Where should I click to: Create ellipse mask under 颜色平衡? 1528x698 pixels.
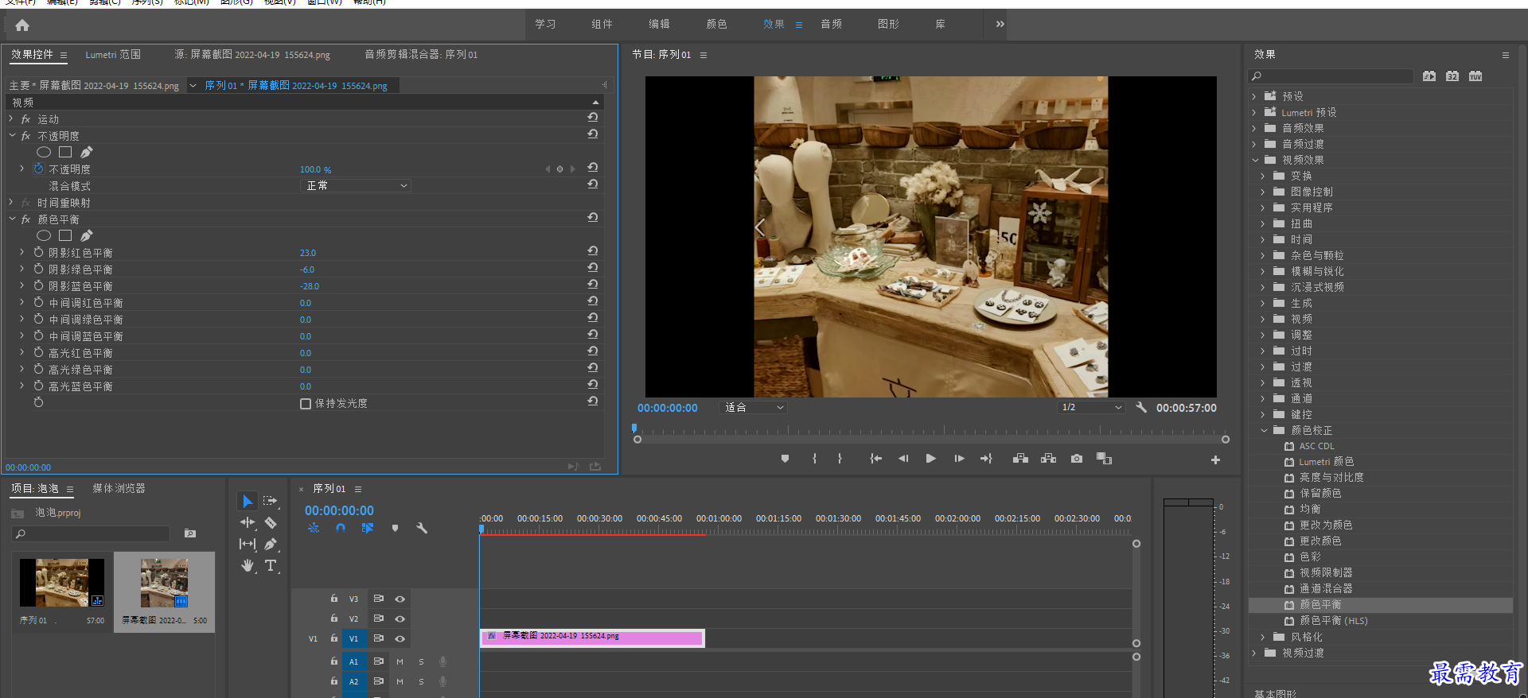coord(44,235)
